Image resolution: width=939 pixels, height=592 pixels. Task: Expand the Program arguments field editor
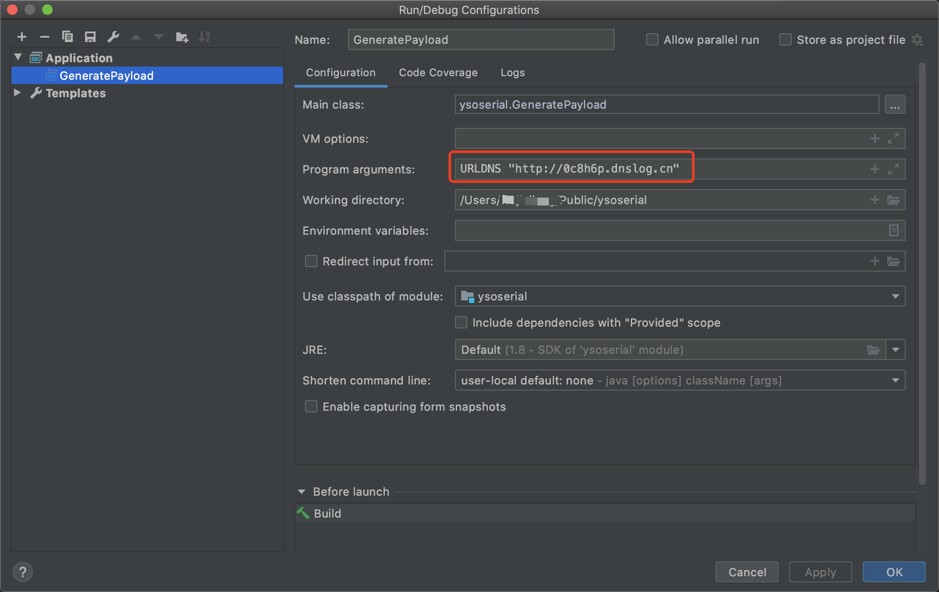point(893,169)
